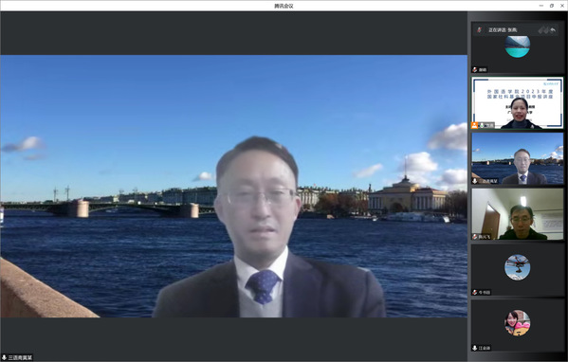Select the presenter slide video thumbnail
568x362 pixels.
[x=518, y=102]
